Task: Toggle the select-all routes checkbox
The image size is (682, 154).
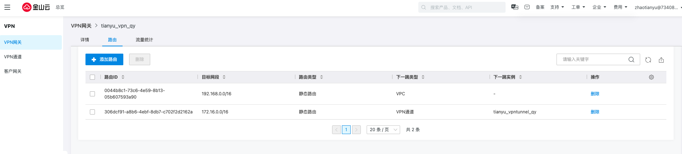Action: point(92,77)
